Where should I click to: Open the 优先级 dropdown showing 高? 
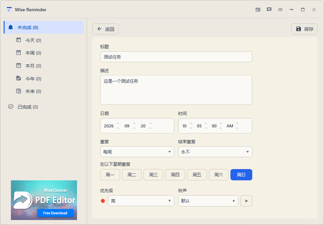[x=141, y=201]
